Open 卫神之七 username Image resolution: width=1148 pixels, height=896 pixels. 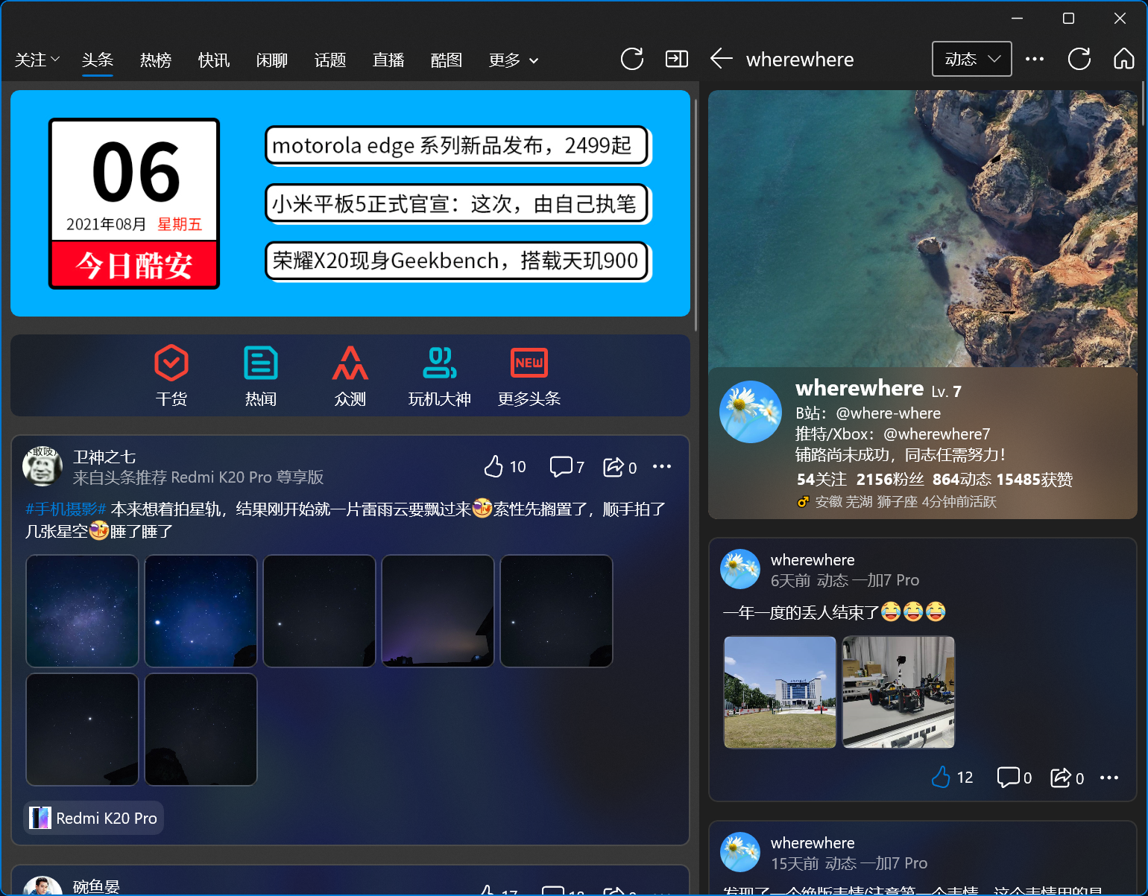[x=104, y=457]
